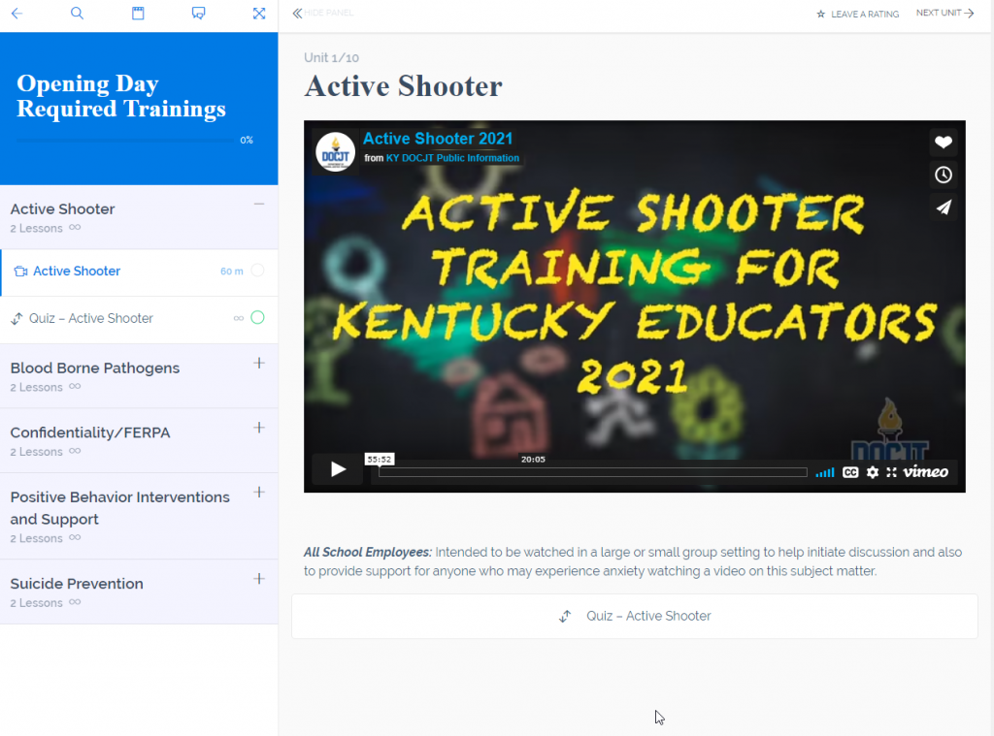Go to Next Unit
Viewport: 994px width, 736px height.
click(x=944, y=14)
